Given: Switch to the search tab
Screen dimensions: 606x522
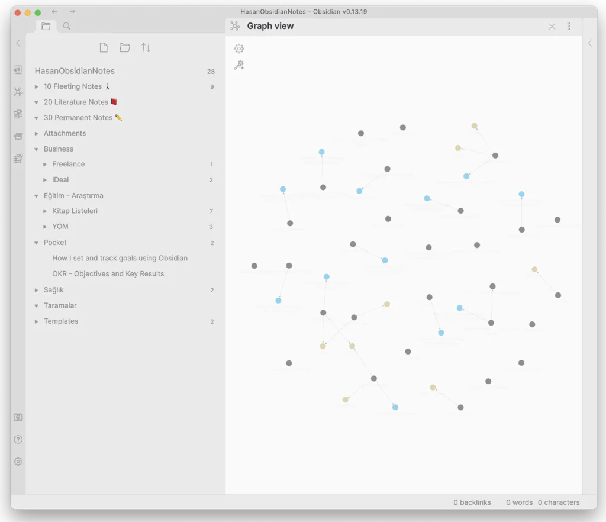Looking at the screenshot, I should (x=67, y=26).
